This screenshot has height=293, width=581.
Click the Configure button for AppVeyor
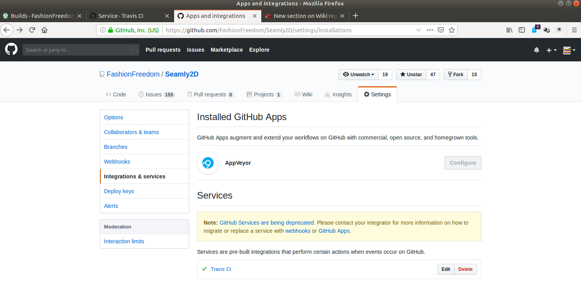(x=463, y=163)
